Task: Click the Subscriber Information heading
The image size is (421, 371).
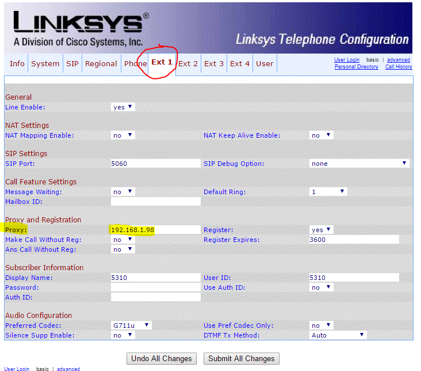Action: point(44,268)
